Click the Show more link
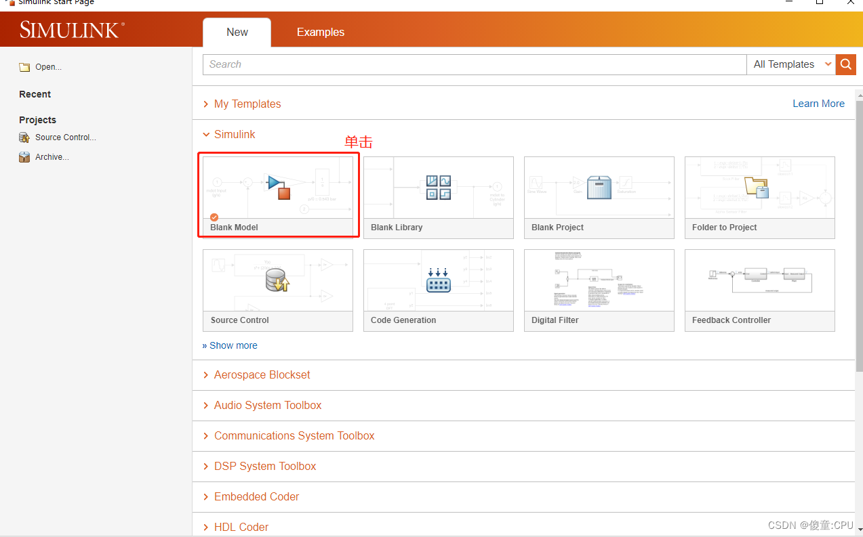 pos(230,345)
